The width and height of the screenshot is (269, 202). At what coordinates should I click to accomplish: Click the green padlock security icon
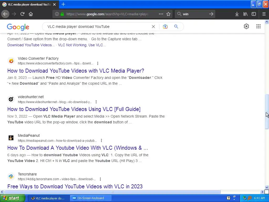63,14
